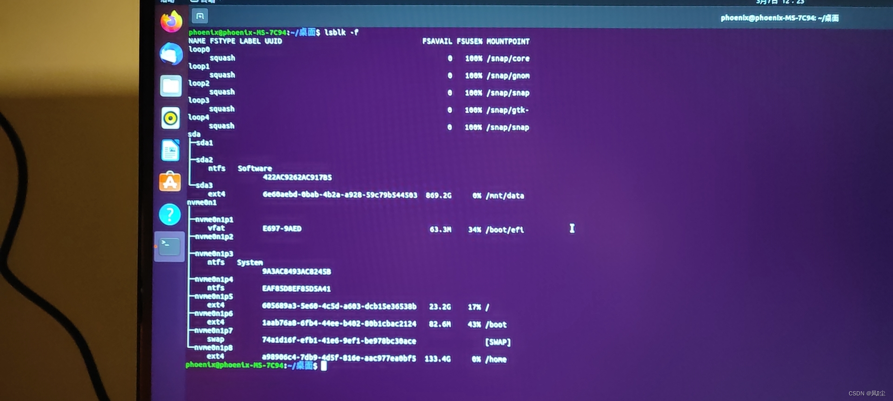The image size is (893, 401).
Task: Click the /snap/gtk- mountpoint
Action: 507,110
